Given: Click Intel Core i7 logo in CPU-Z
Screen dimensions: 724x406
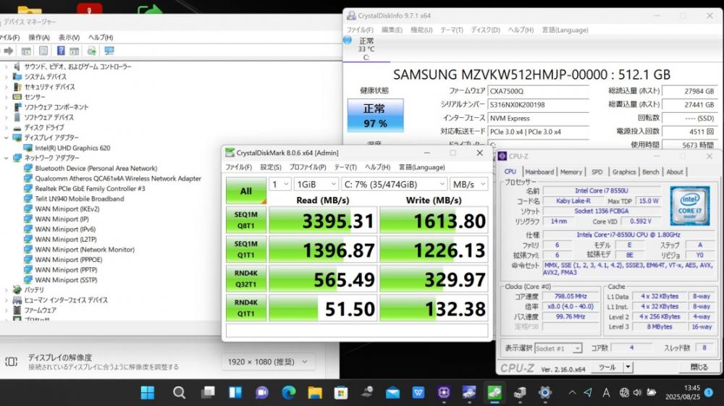Looking at the screenshot, I should [x=690, y=206].
